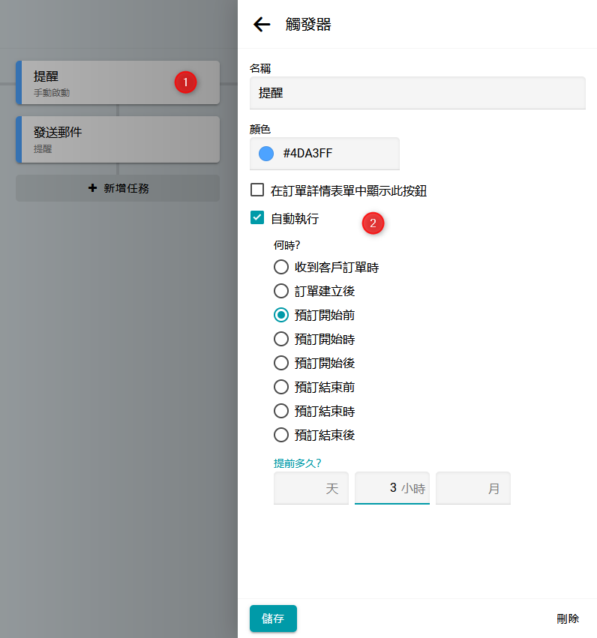Viewport: 597px width, 638px height.
Task: Enable 在訂單詳情表單中顯示此按鈕 checkbox
Action: [x=257, y=190]
